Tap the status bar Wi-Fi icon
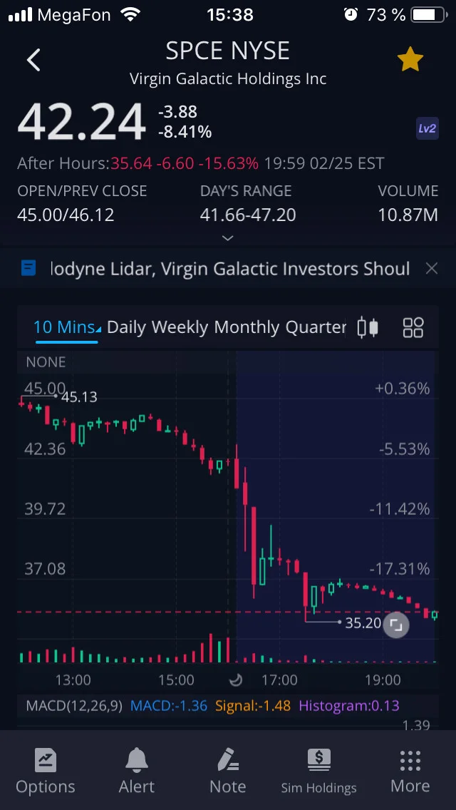The image size is (456, 810). tap(130, 14)
